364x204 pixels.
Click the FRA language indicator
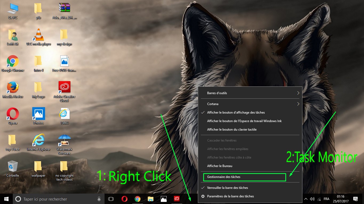click(x=326, y=199)
